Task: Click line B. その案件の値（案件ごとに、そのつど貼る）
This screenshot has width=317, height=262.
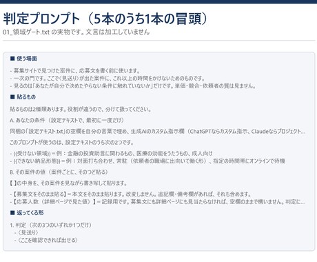Action: [x=59, y=172]
